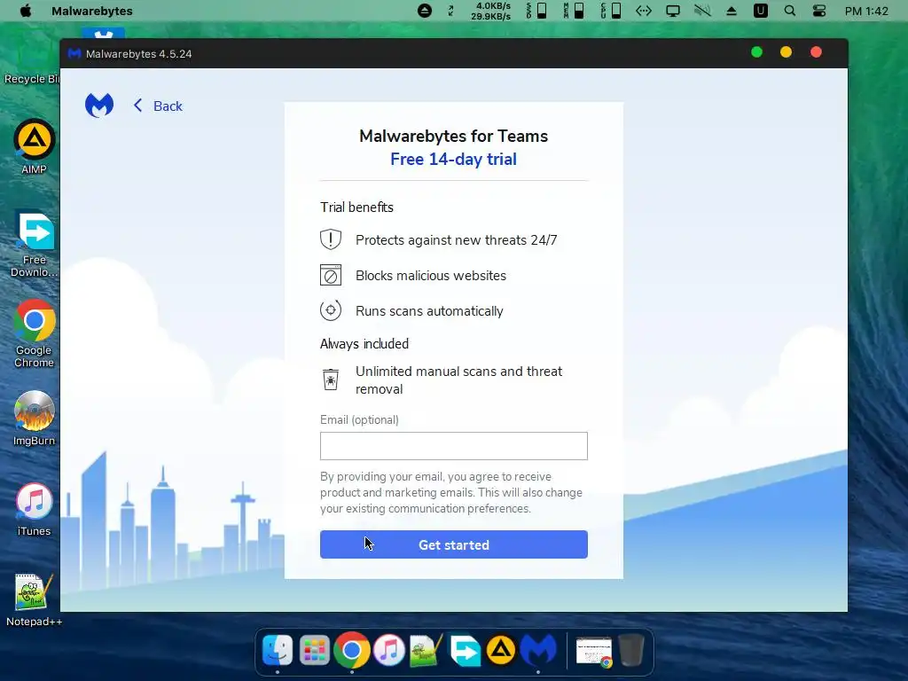This screenshot has height=681, width=908.
Task: Click the Malwarebytes 4.5.24 window title
Action: pyautogui.click(x=139, y=54)
